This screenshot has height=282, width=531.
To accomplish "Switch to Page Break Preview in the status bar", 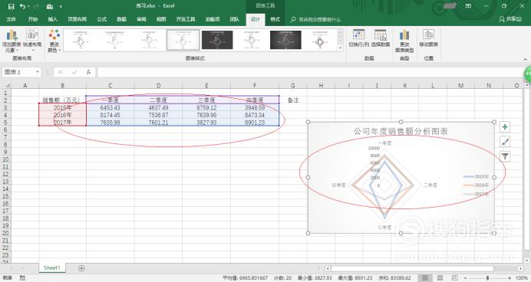I will 454,278.
